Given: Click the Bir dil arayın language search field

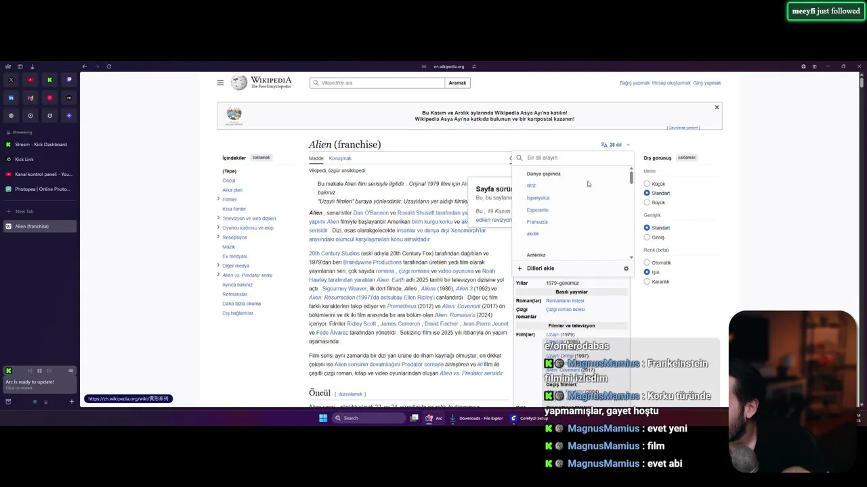Looking at the screenshot, I should tap(573, 158).
